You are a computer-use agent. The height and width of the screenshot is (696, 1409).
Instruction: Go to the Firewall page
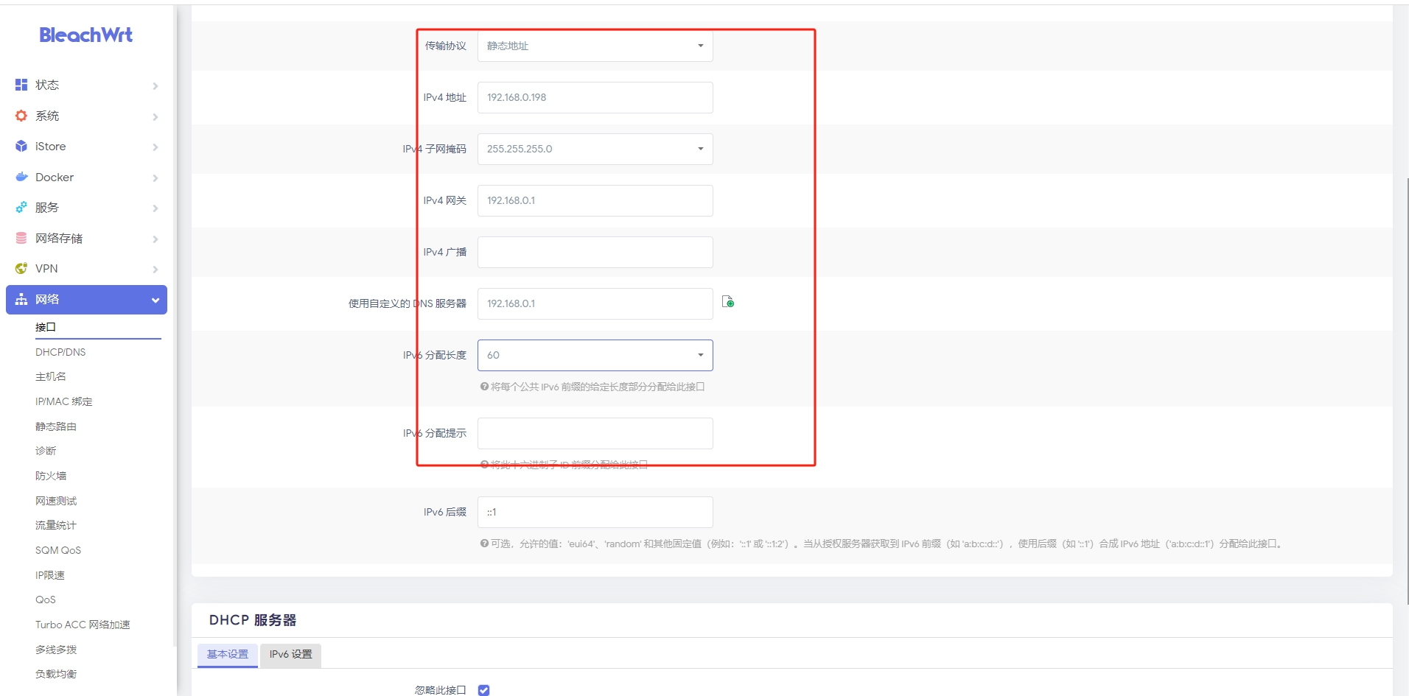(x=51, y=476)
